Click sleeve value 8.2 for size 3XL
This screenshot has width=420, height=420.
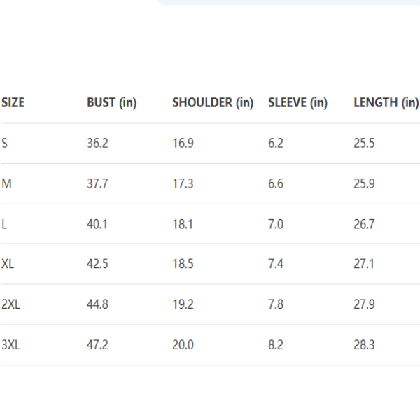click(276, 345)
